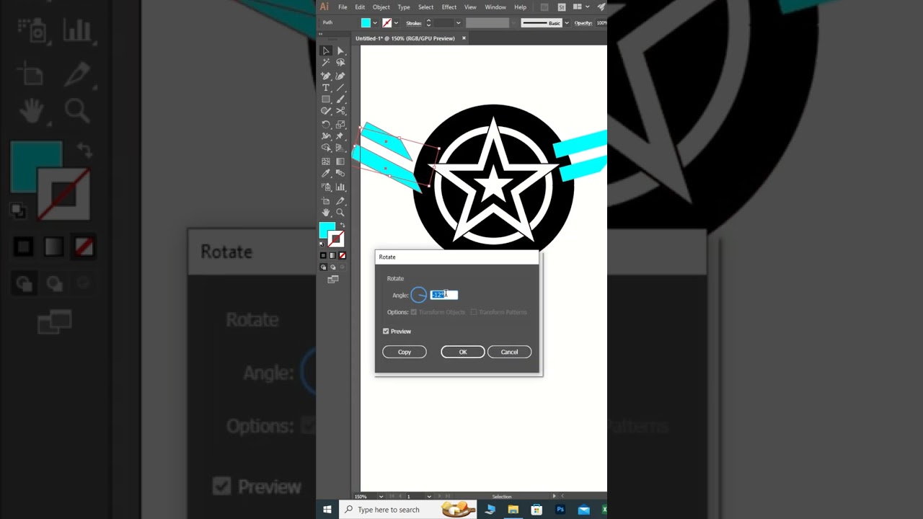Uncheck the Preview checkbox
Image resolution: width=923 pixels, height=519 pixels.
click(x=386, y=332)
